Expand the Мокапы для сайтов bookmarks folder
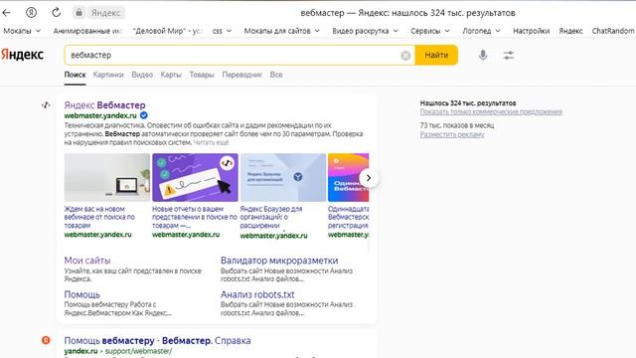Viewport: 636px width, 358px height. pos(282,31)
